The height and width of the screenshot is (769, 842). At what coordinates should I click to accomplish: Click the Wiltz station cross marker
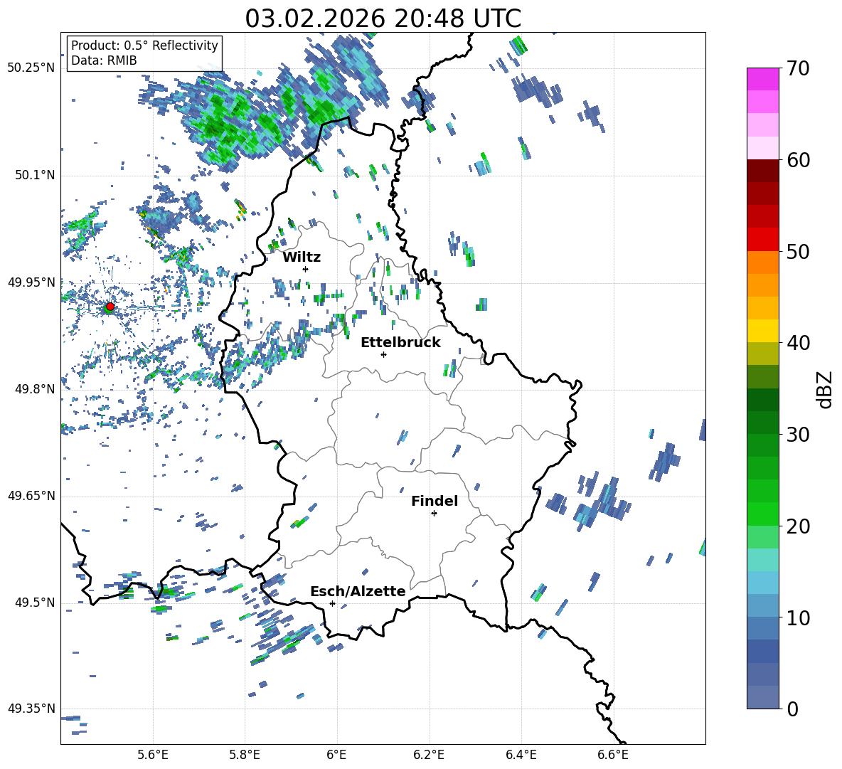coord(305,269)
